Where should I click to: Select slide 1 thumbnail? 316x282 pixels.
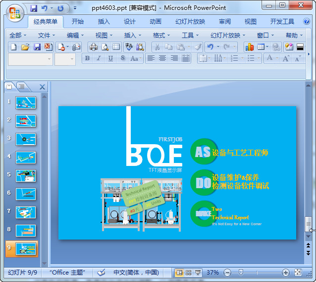pyautogui.click(x=26, y=103)
